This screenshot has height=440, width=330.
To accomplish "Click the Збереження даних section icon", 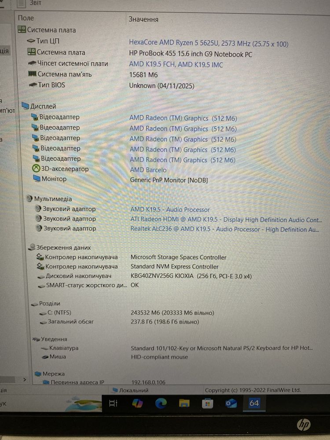I will click(x=32, y=247).
